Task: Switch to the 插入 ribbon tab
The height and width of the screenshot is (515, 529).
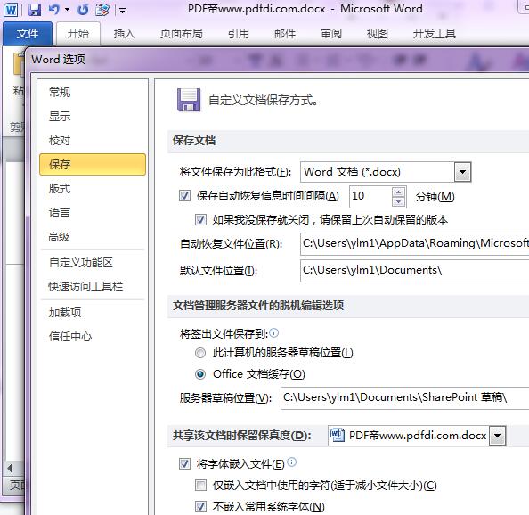Action: 124,33
